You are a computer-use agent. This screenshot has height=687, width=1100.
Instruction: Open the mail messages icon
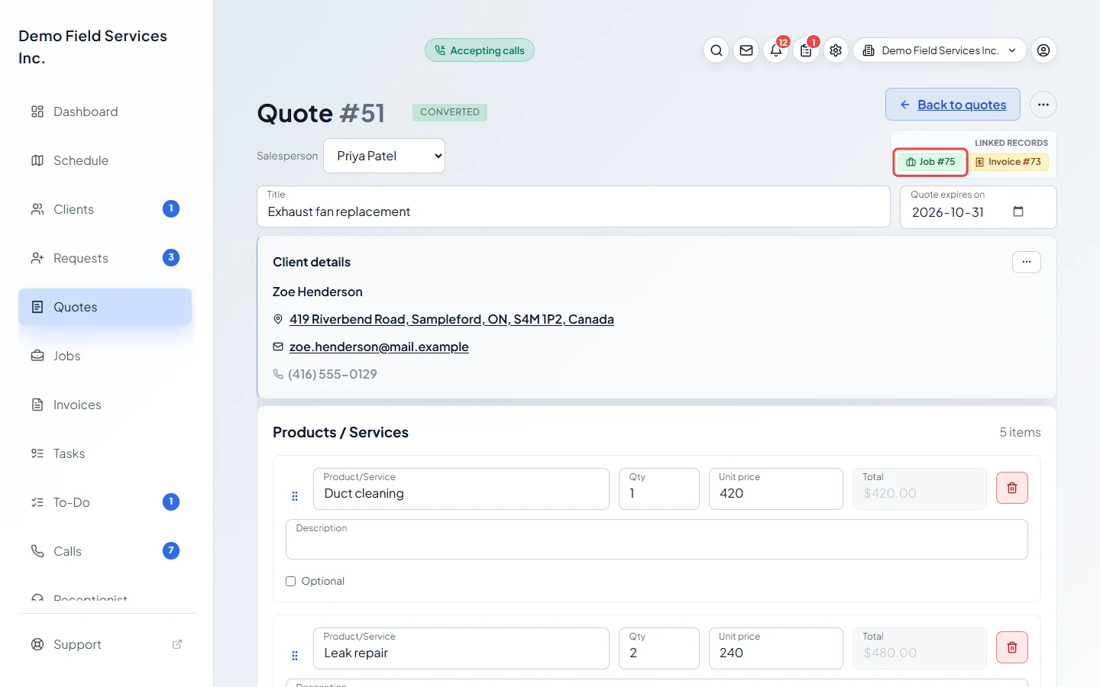click(746, 50)
